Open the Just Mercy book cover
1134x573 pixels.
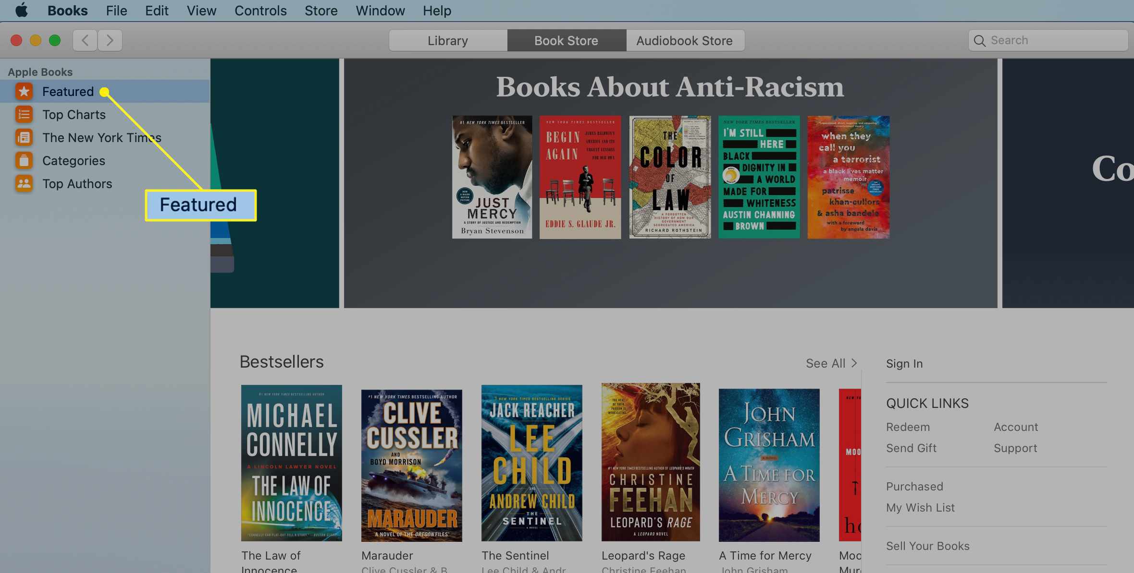click(x=492, y=177)
